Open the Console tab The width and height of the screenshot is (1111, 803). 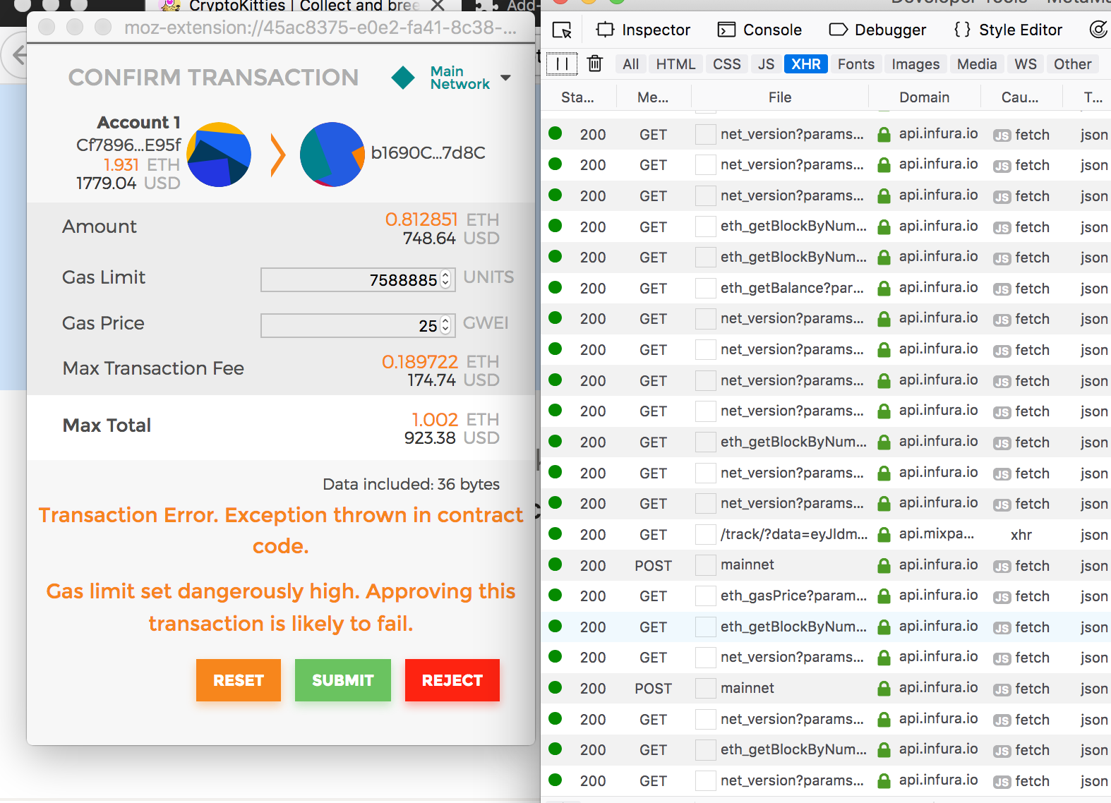[x=759, y=30]
